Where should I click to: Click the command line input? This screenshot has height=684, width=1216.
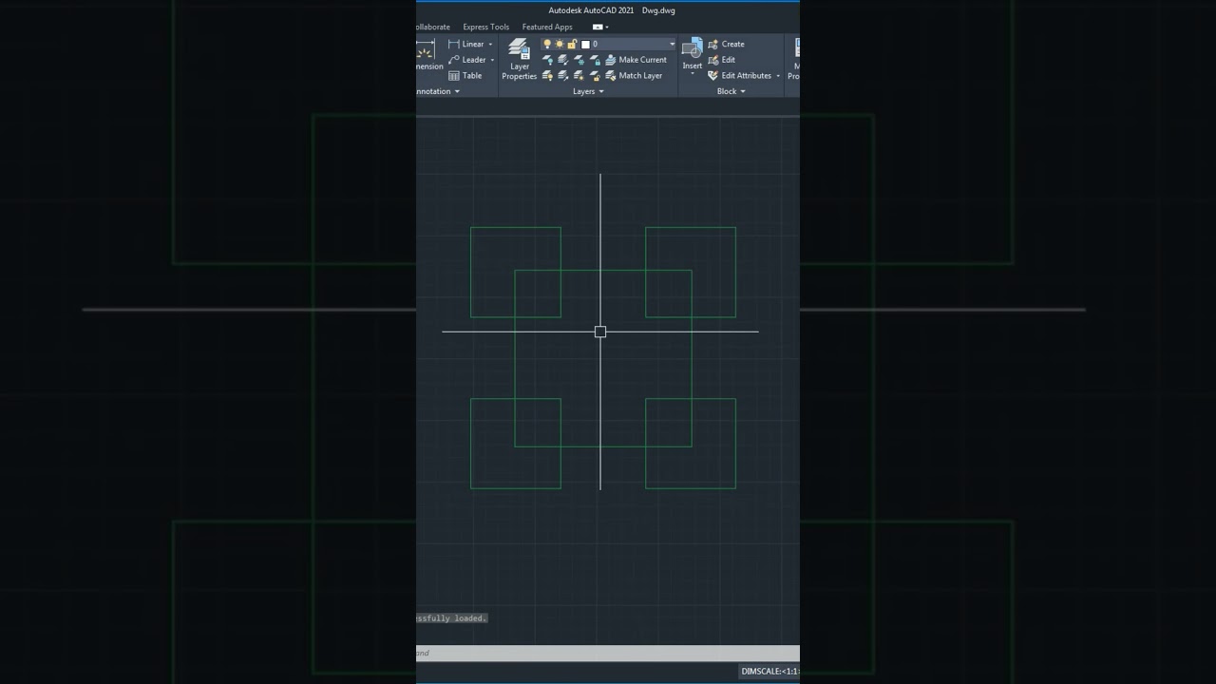608,654
